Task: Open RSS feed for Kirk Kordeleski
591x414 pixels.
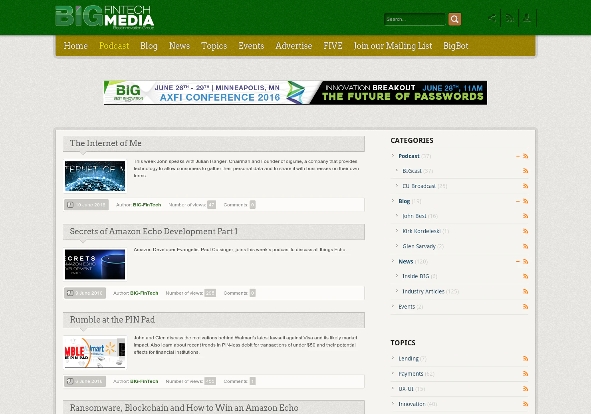Action: click(526, 231)
